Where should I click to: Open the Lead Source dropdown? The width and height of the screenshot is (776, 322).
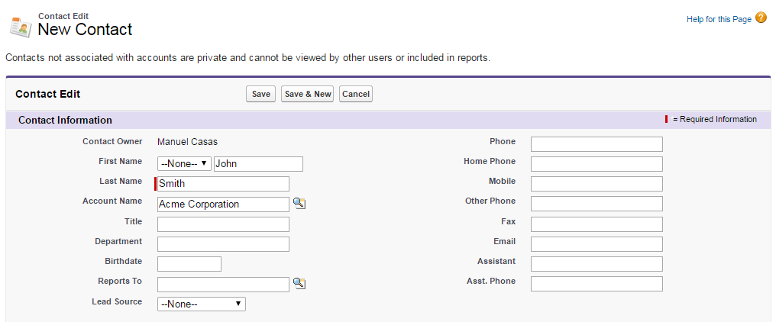[x=201, y=304]
